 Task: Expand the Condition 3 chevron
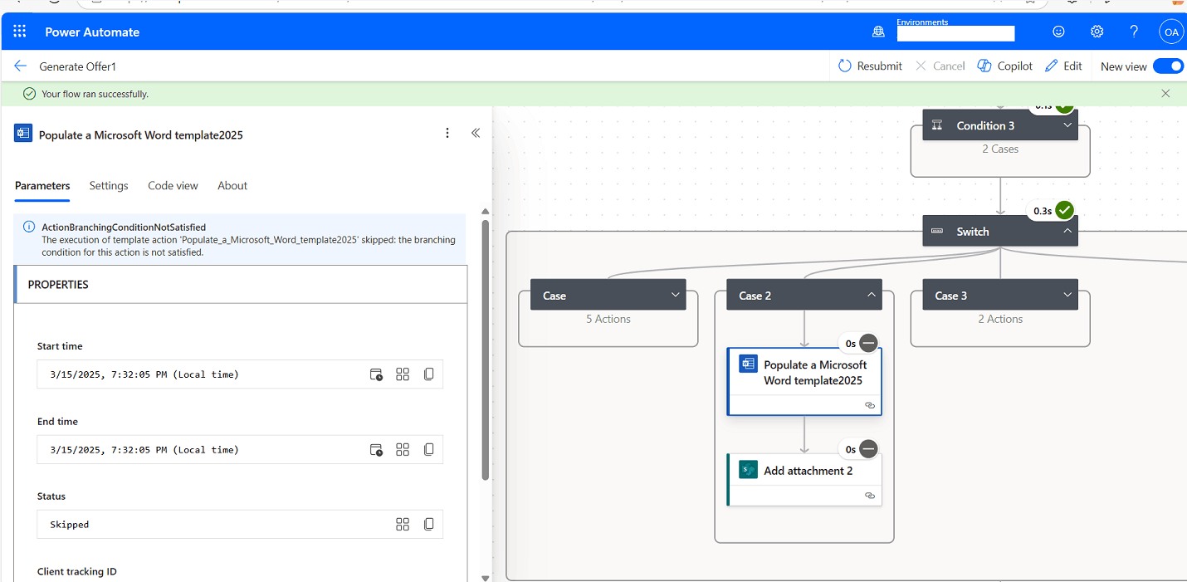click(x=1067, y=125)
